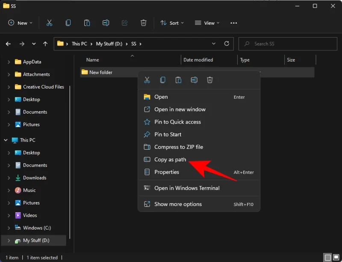
Task: Open the New dropdown button
Action: (20, 23)
